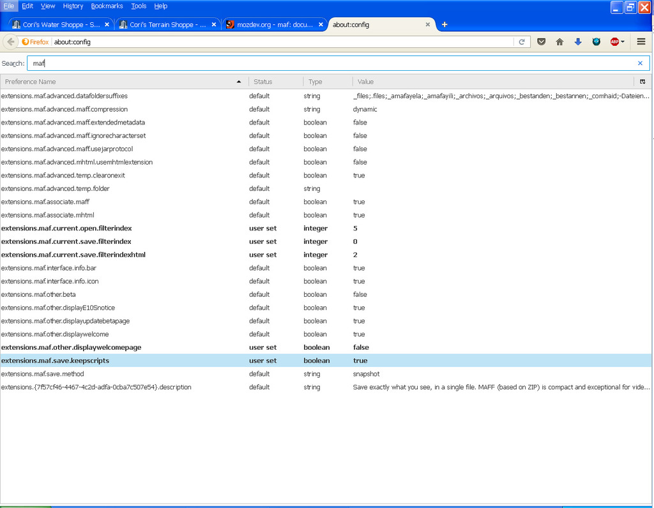Open a new tab with plus button
Screen dimensions: 654x508
[x=445, y=25]
